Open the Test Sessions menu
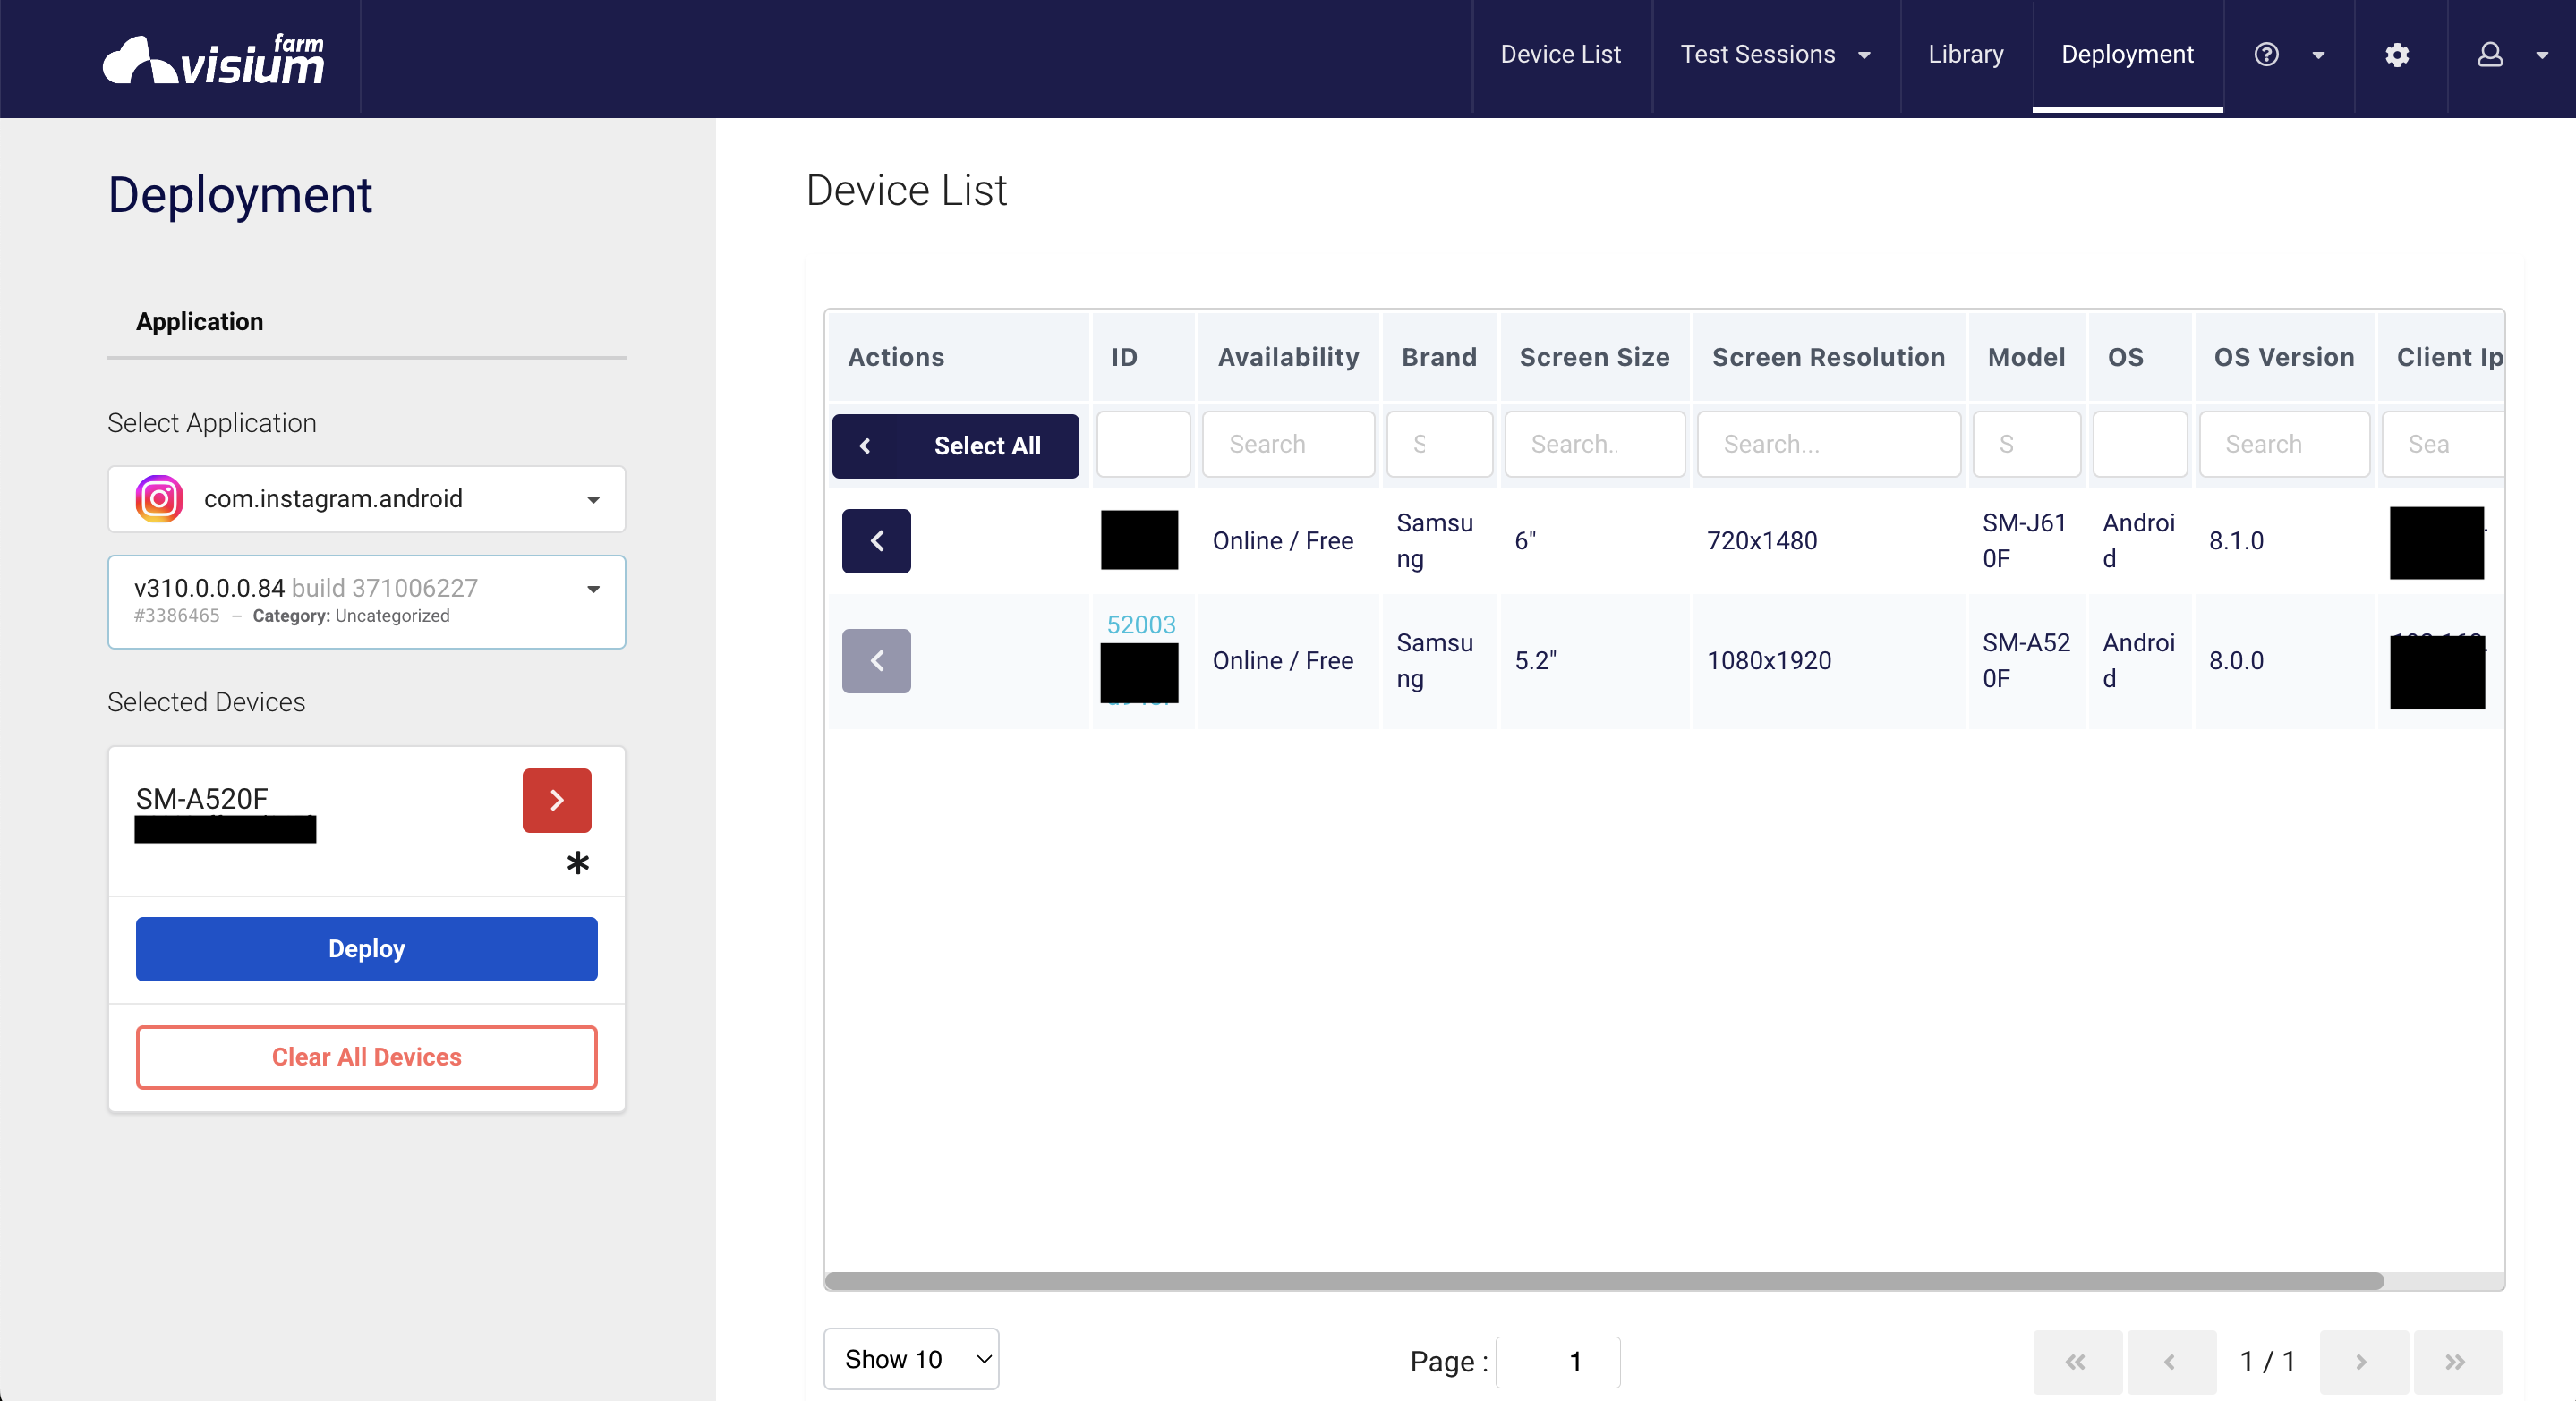 click(x=1757, y=54)
